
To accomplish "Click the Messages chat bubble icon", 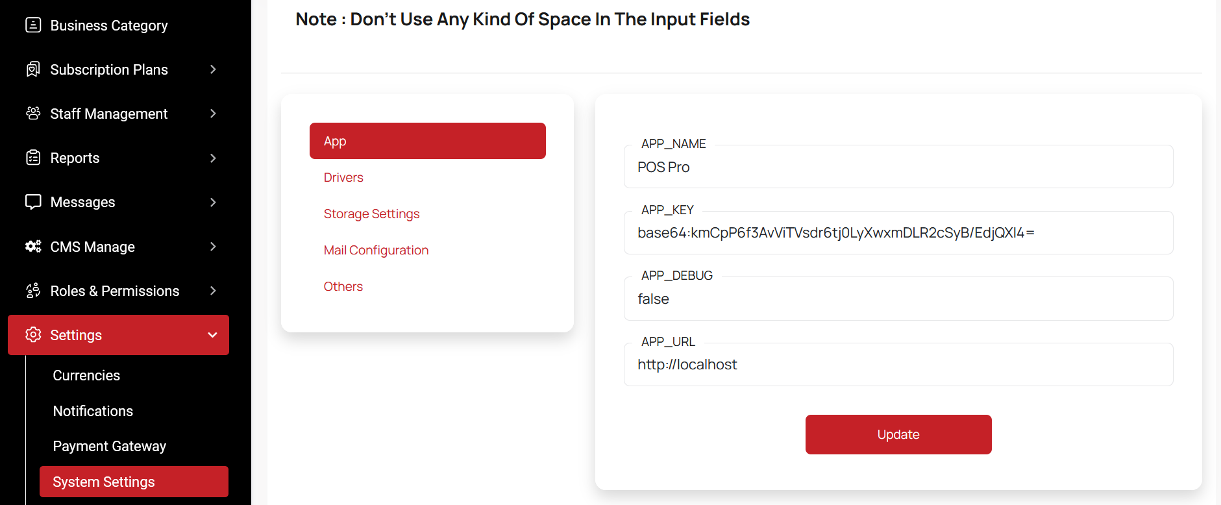I will (x=33, y=202).
